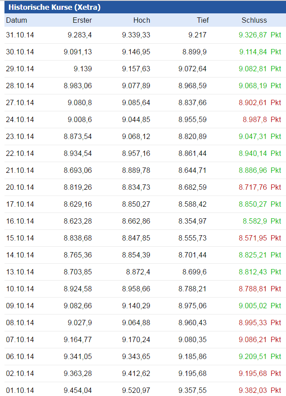Click the Tief column header

coord(203,20)
